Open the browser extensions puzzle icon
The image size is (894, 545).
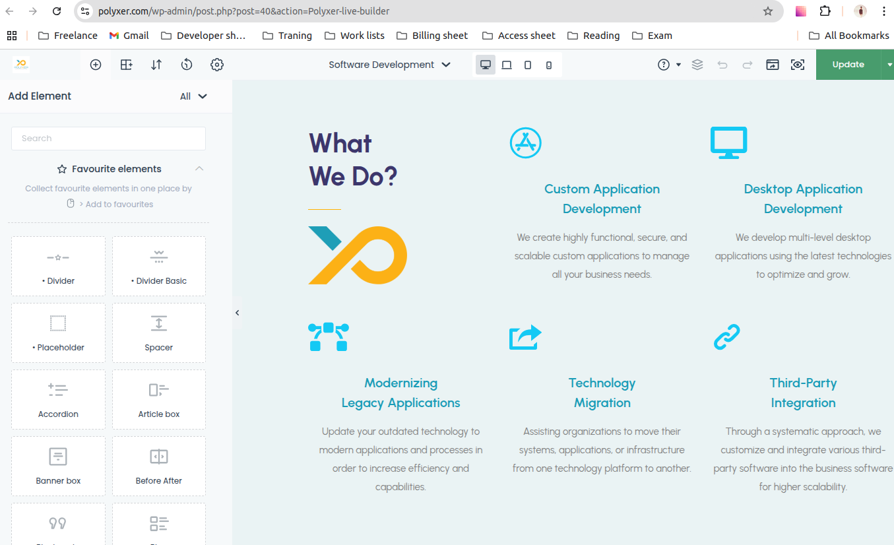coord(825,11)
